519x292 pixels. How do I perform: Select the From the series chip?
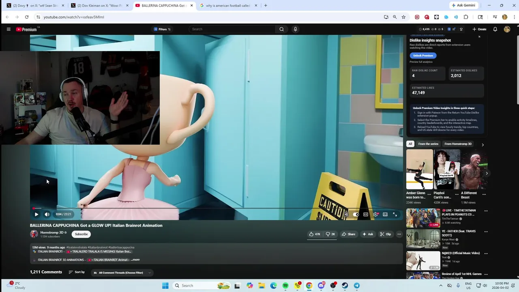(x=428, y=144)
